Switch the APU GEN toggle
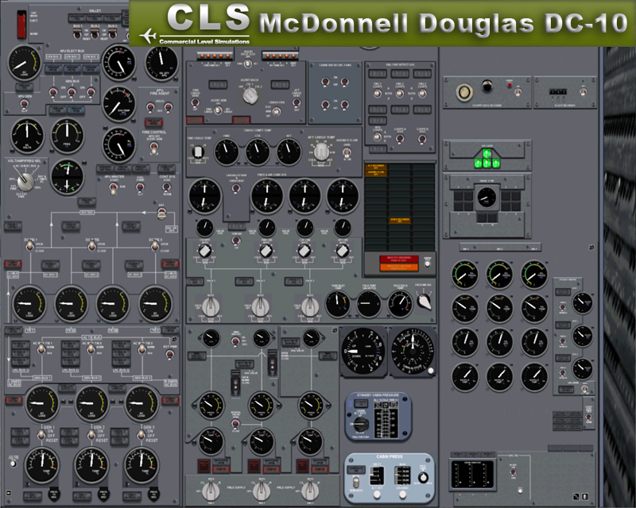Screen dimensions: 636x508 coord(25,104)
